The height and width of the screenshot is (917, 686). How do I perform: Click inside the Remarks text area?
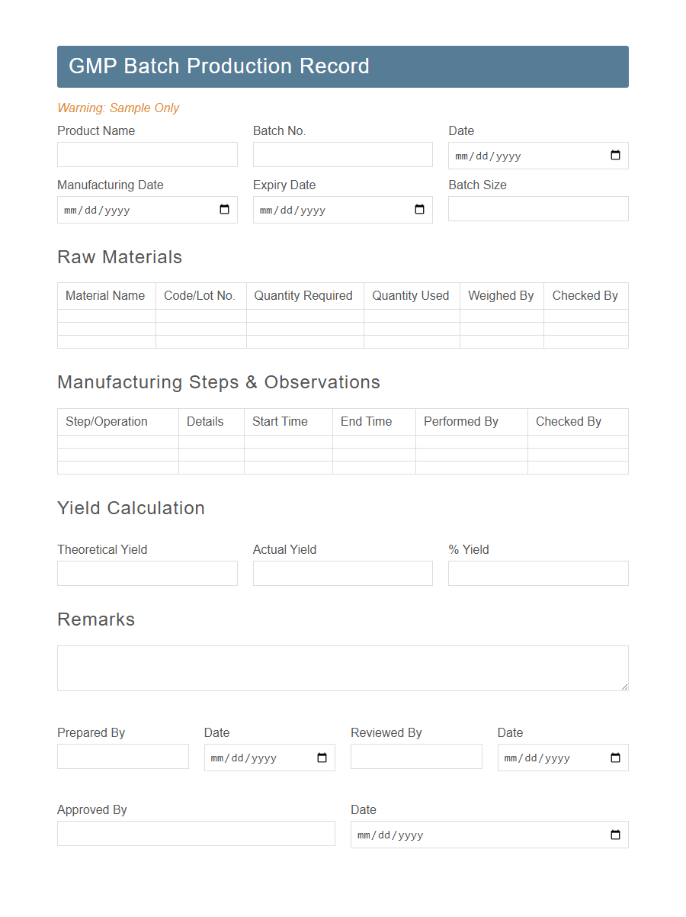[x=342, y=668]
